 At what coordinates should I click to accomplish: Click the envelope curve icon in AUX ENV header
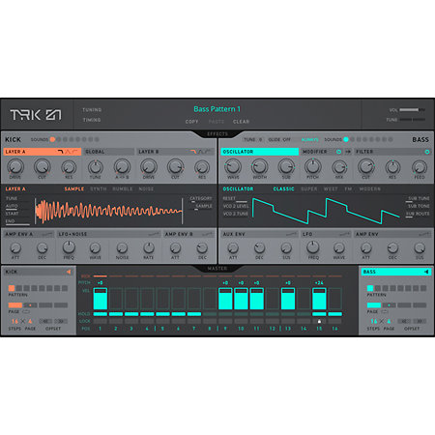[x=292, y=234]
